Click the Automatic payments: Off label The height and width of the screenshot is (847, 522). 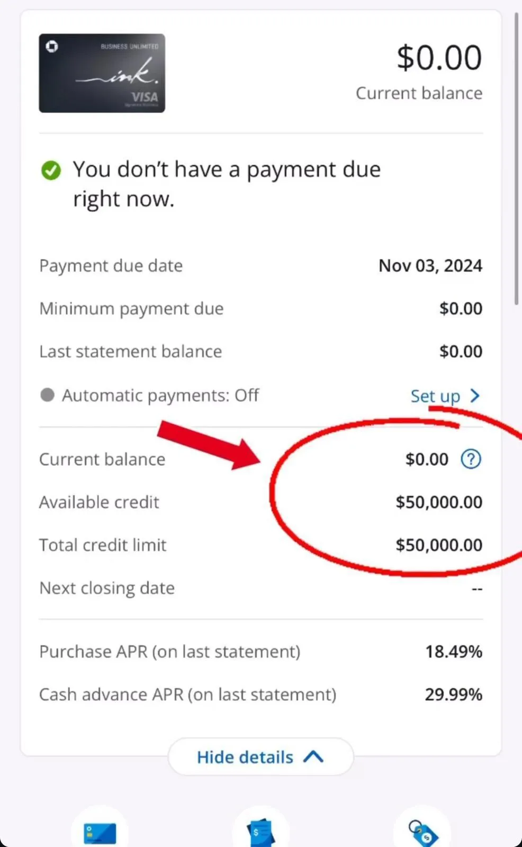[x=160, y=395]
